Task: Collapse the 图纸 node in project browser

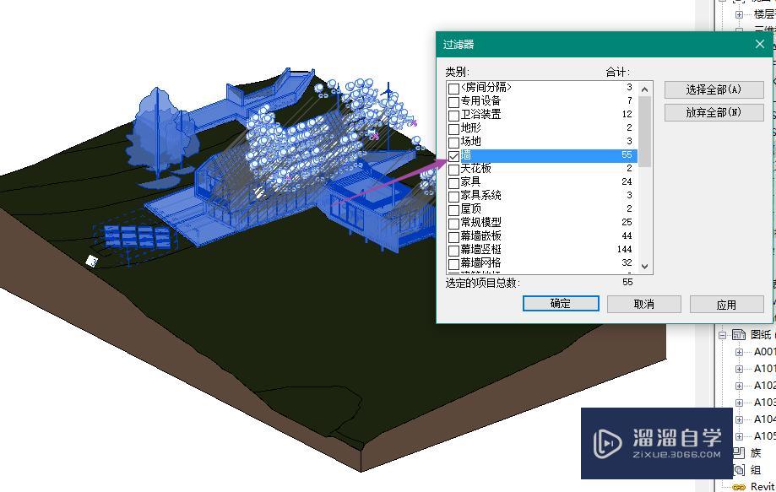Action: point(723,335)
